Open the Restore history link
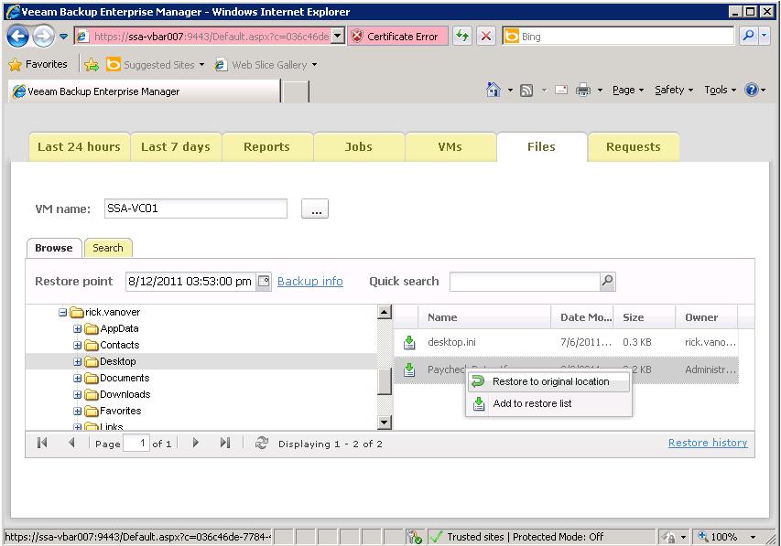The width and height of the screenshot is (781, 546). [x=708, y=443]
